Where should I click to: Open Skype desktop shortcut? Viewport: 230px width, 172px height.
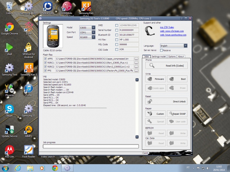9,111
